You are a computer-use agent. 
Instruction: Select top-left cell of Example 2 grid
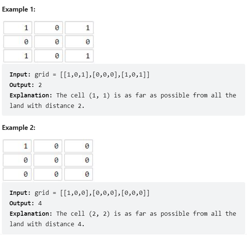(18, 146)
